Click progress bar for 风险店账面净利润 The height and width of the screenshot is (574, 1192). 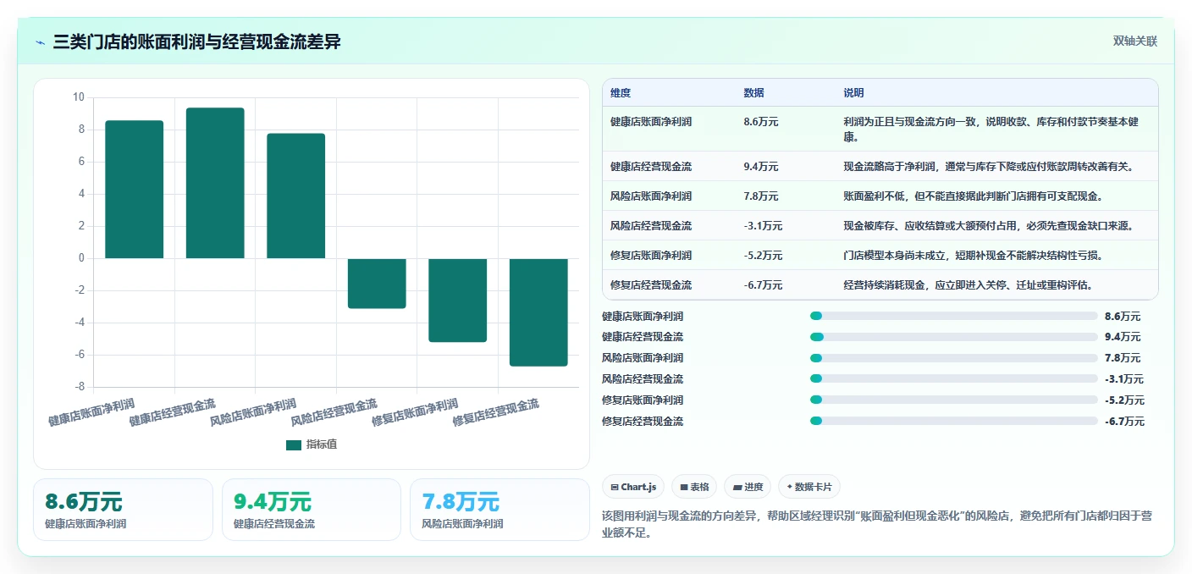click(x=954, y=358)
